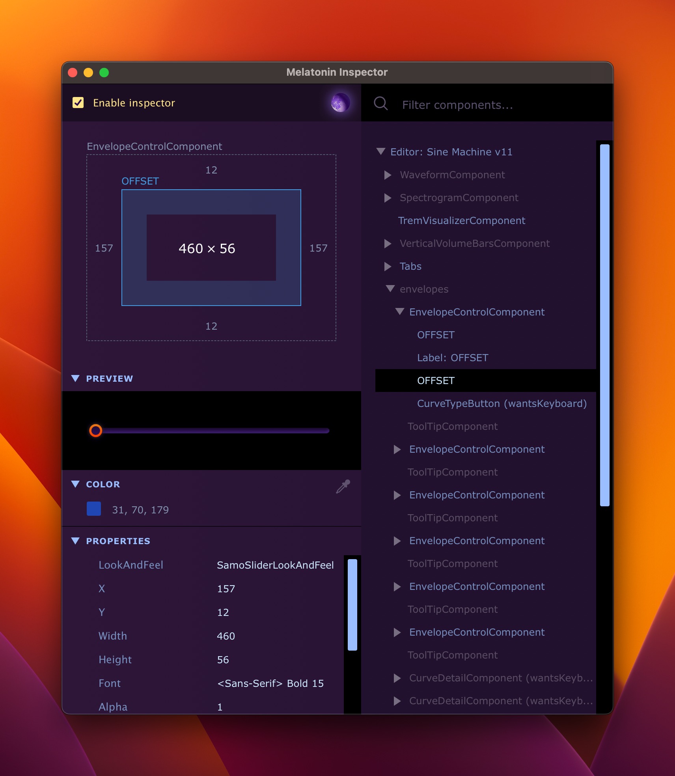Collapse the Editor: Sine Machine v11 node
The width and height of the screenshot is (675, 776).
380,152
